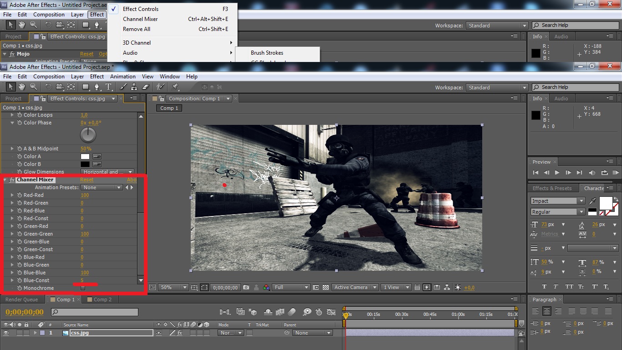Image resolution: width=622 pixels, height=350 pixels.
Task: Click the Region of Interest icon
Action: click(204, 288)
